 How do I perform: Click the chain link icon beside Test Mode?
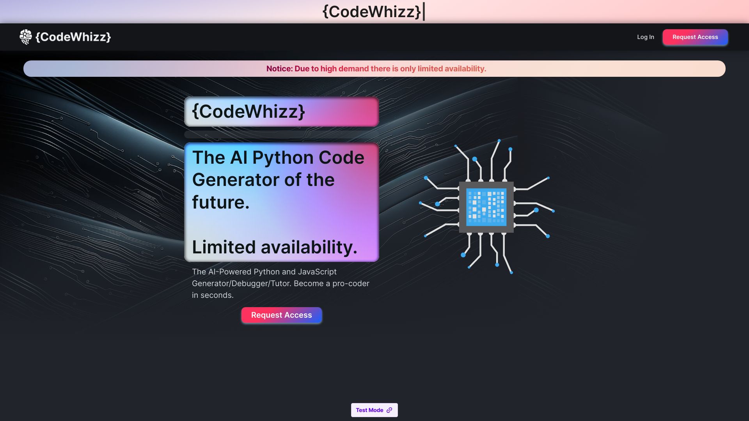pyautogui.click(x=389, y=410)
